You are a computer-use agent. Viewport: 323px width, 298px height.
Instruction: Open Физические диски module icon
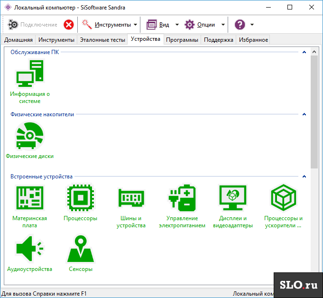coord(30,136)
